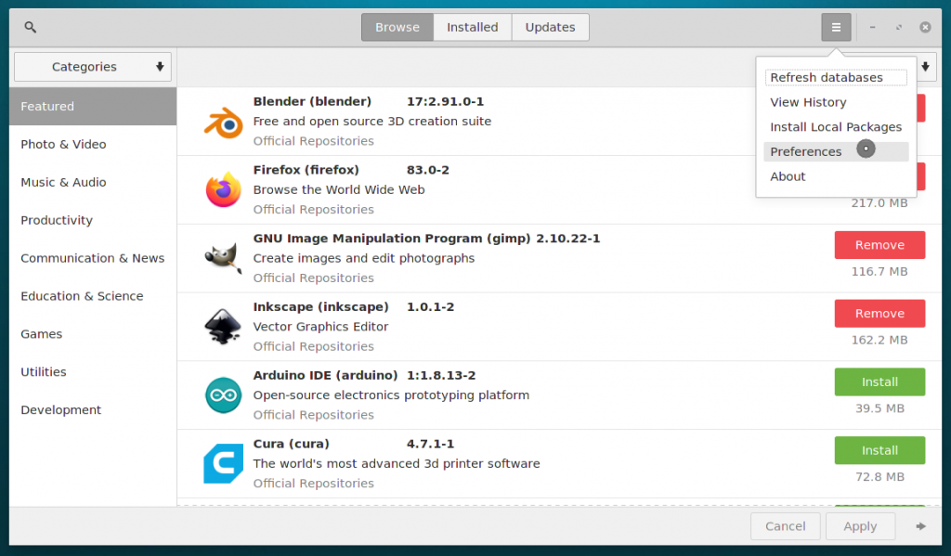
Task: Click the right arrow details icon
Action: pos(920,526)
